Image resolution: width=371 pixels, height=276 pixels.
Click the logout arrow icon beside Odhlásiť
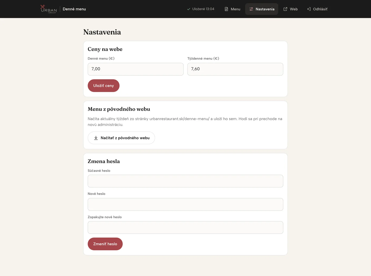[x=309, y=9]
